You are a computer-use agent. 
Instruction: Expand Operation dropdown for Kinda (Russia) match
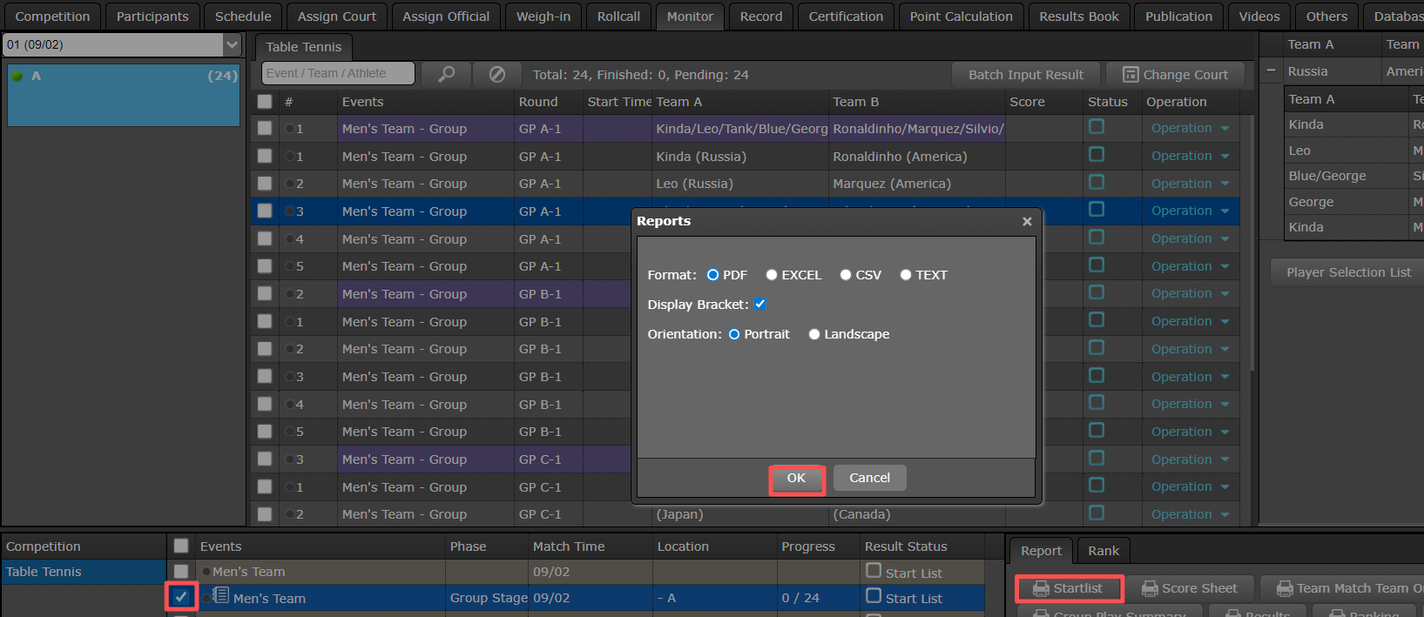point(1225,157)
